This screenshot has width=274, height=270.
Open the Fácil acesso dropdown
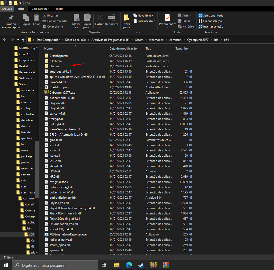144,21
